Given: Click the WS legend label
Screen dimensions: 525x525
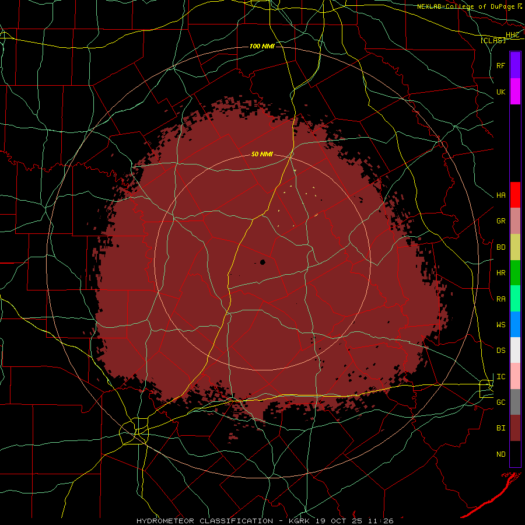Looking at the screenshot, I should point(501,325).
